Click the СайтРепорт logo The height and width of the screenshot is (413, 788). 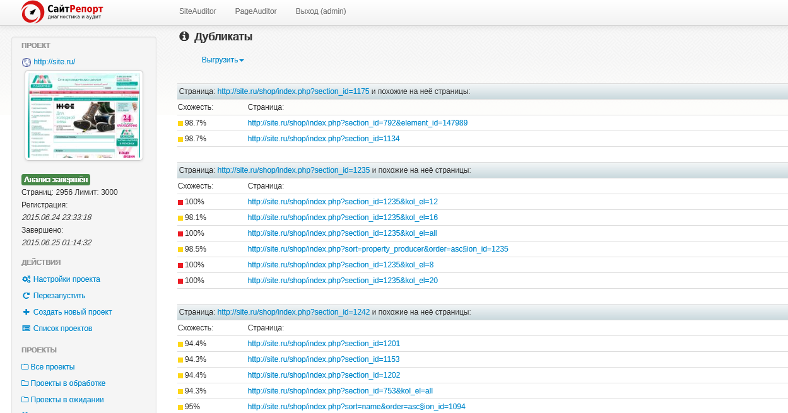point(62,11)
